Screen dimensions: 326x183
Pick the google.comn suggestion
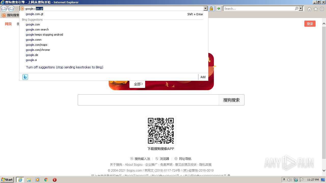tap(114, 40)
